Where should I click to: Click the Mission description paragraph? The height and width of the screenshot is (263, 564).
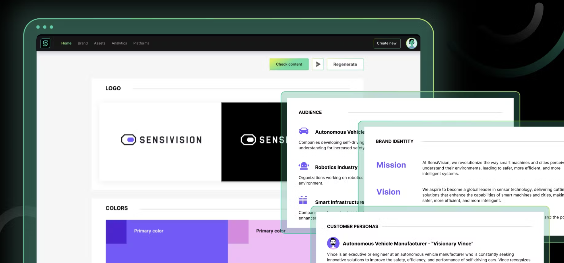point(493,168)
